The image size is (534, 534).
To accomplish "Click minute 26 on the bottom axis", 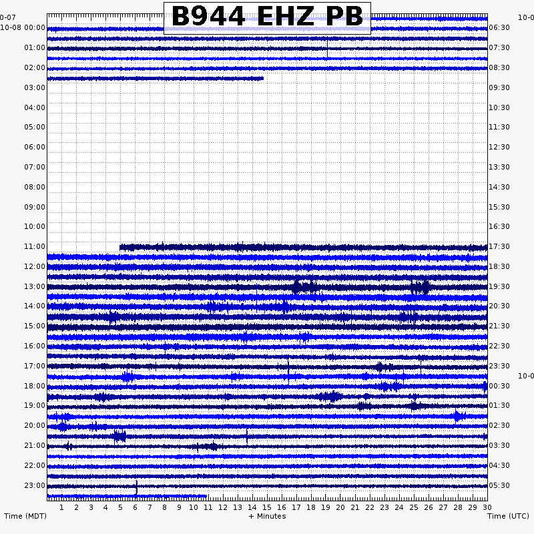I will click(x=429, y=508).
